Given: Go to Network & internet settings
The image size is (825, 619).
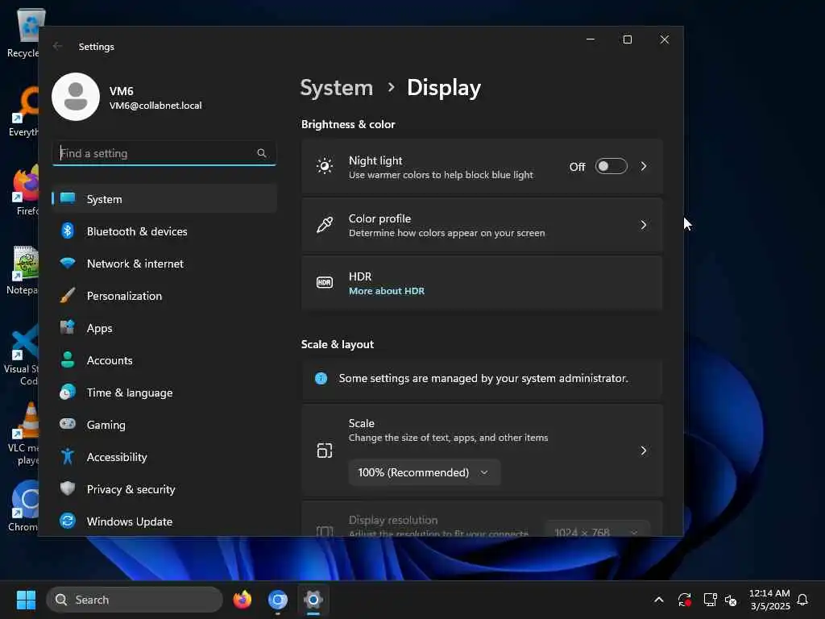Looking at the screenshot, I should click(164, 264).
